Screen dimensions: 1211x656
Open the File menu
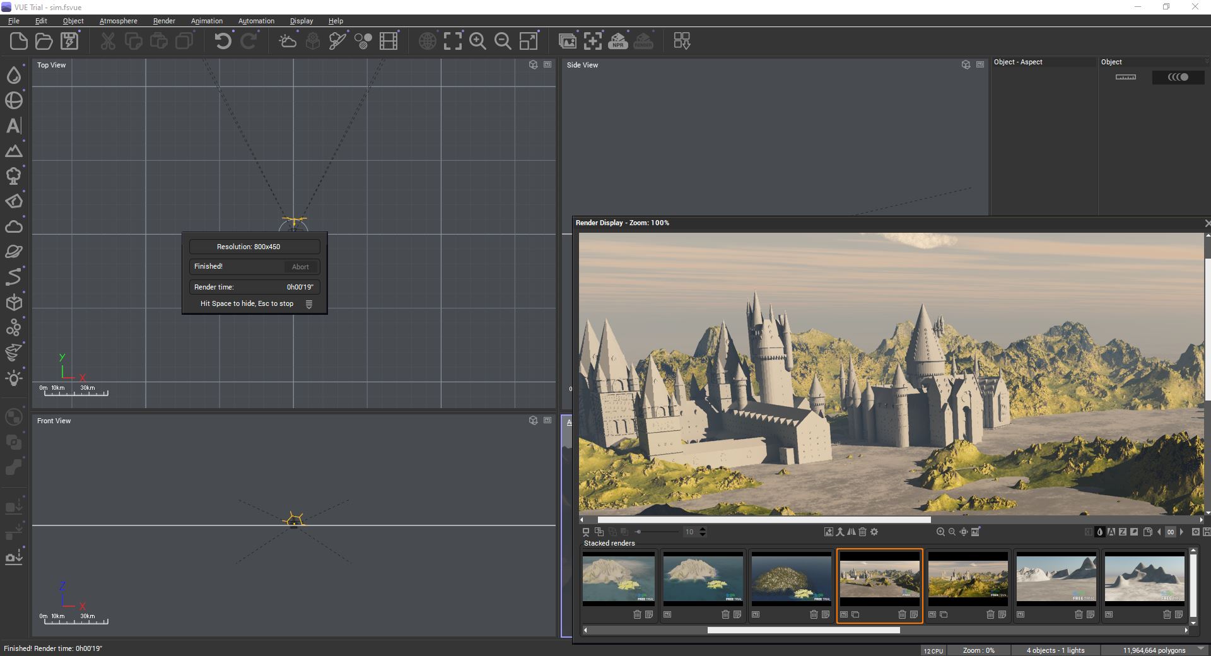(14, 21)
